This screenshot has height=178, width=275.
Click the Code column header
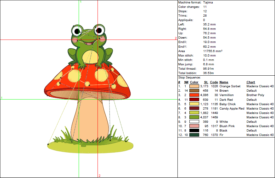[x=214, y=82]
